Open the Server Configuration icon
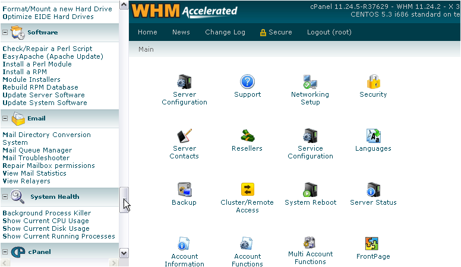Image resolution: width=461 pixels, height=267 pixels. (x=184, y=82)
